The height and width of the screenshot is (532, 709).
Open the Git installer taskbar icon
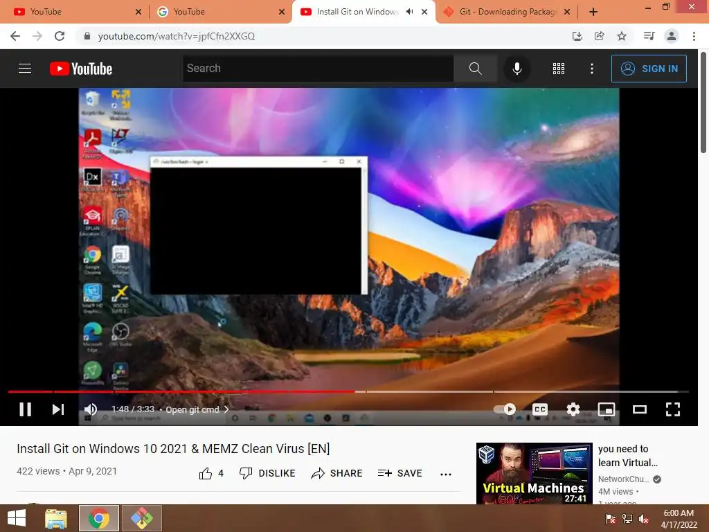click(141, 518)
